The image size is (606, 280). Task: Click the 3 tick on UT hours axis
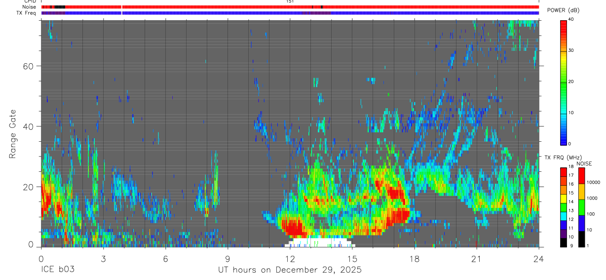tap(103, 259)
